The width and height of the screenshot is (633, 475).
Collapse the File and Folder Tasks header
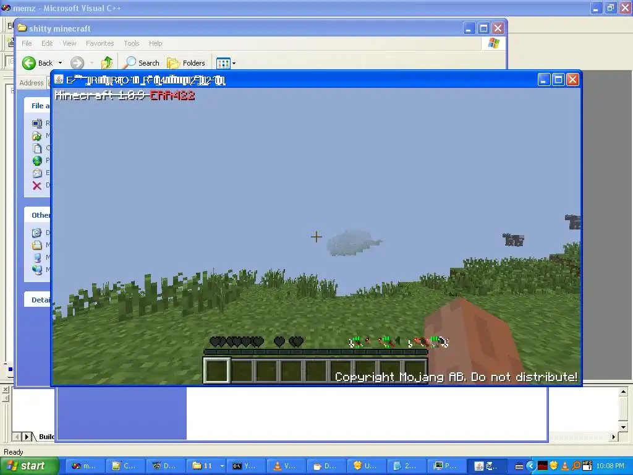click(38, 105)
